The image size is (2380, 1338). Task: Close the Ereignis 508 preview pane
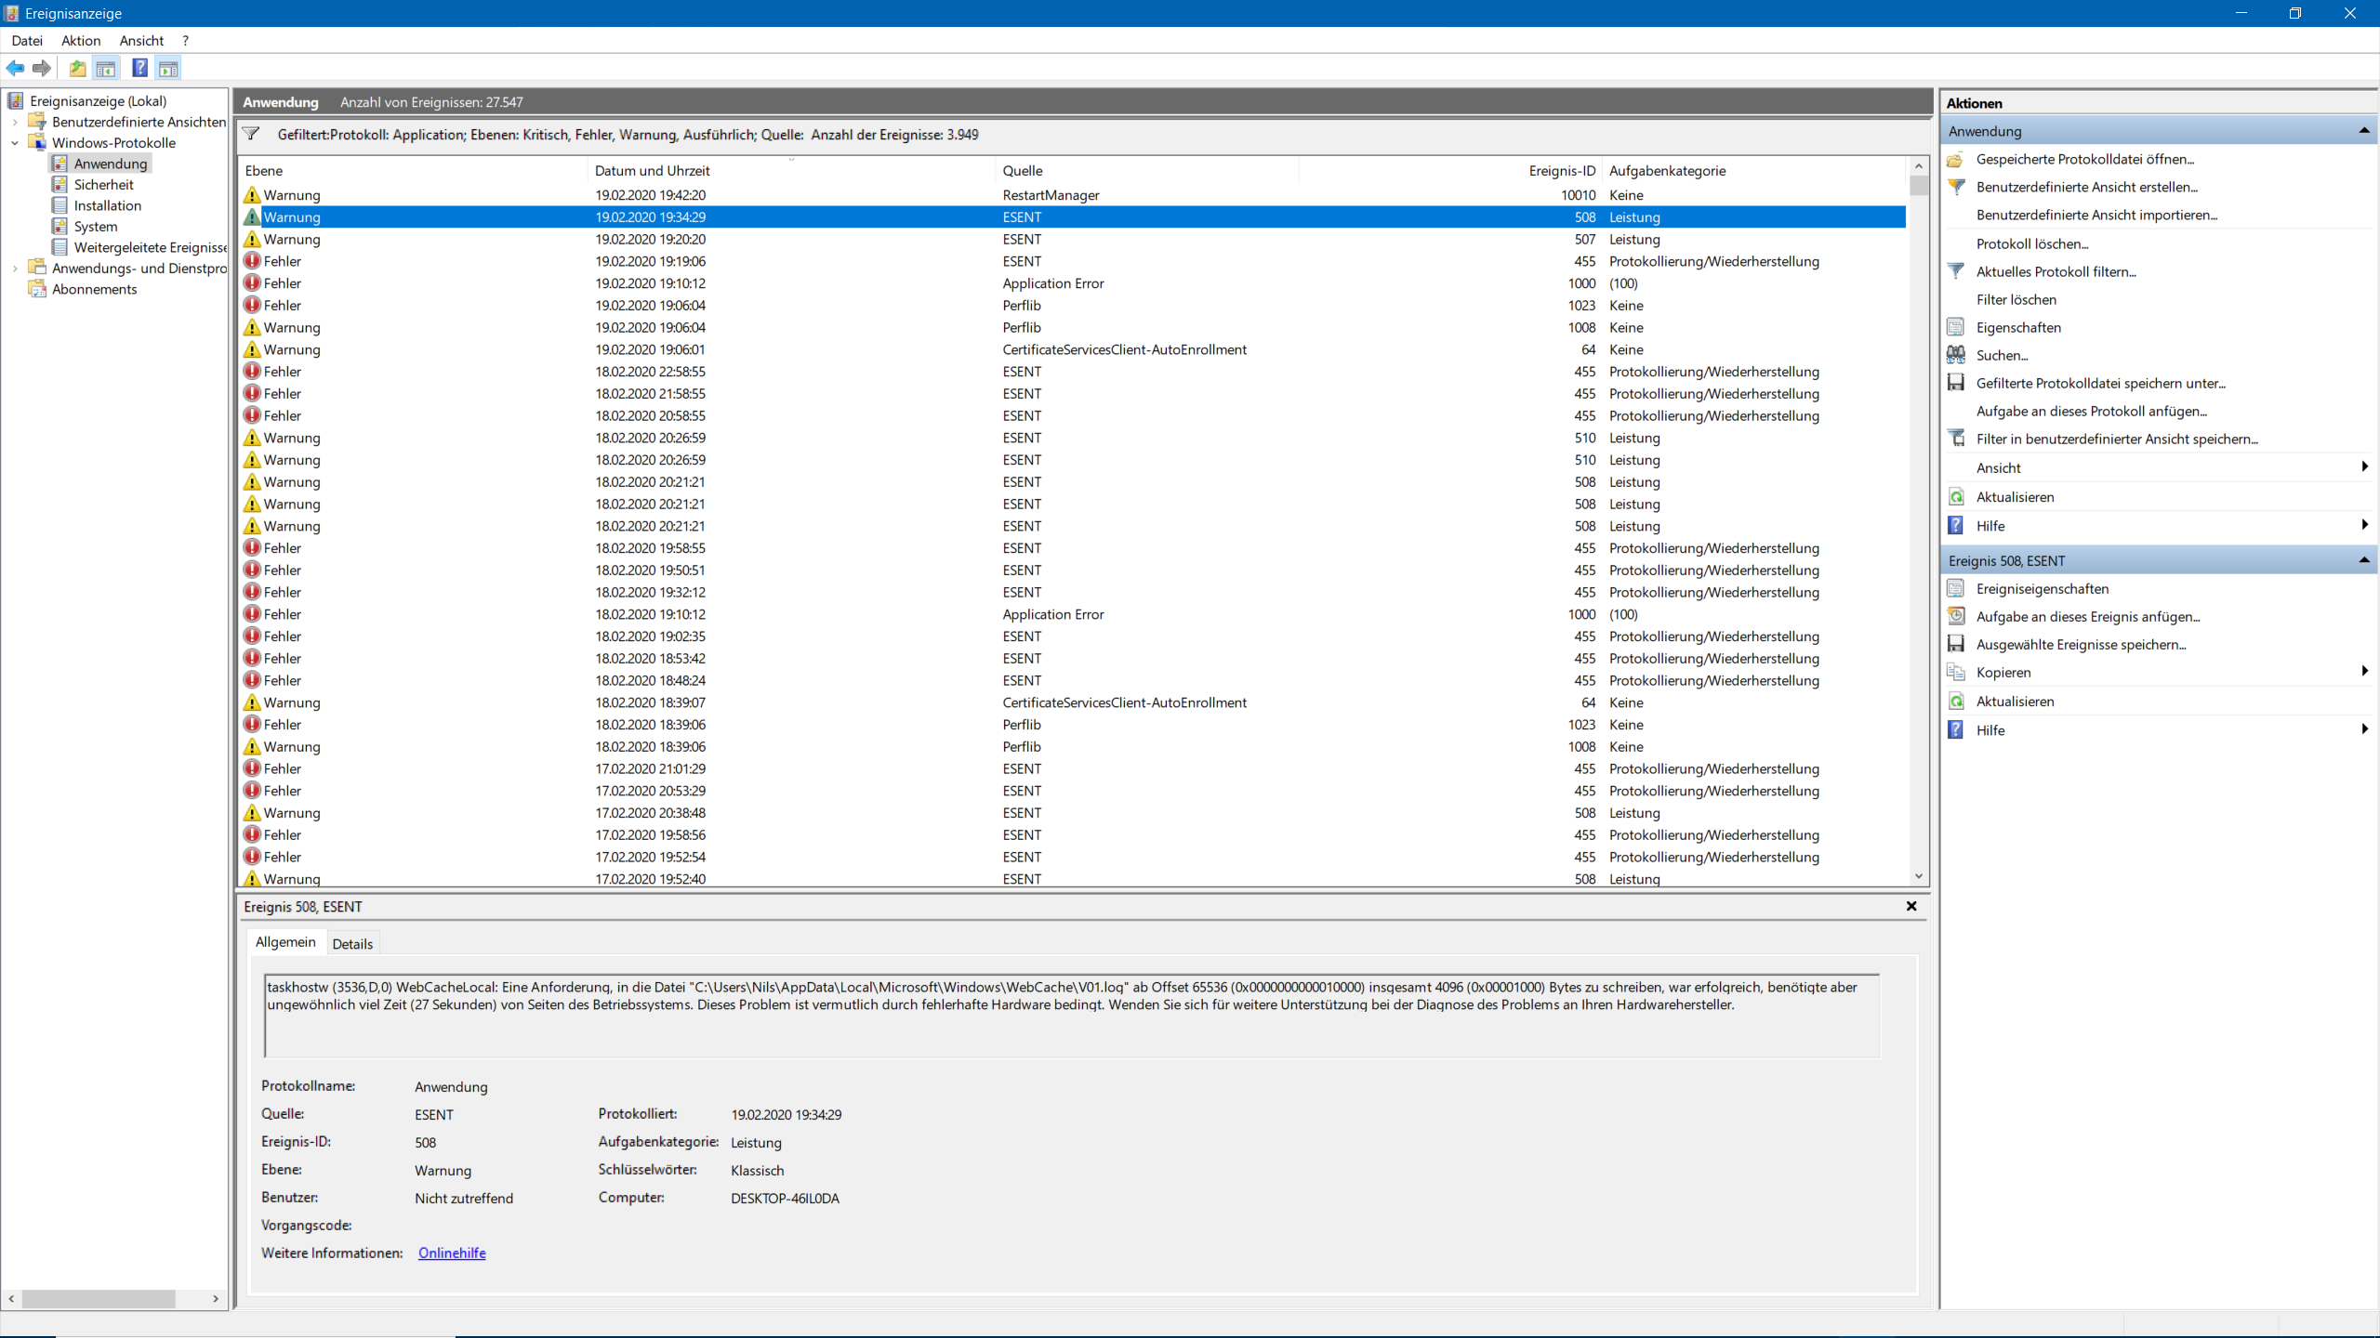(x=1911, y=906)
